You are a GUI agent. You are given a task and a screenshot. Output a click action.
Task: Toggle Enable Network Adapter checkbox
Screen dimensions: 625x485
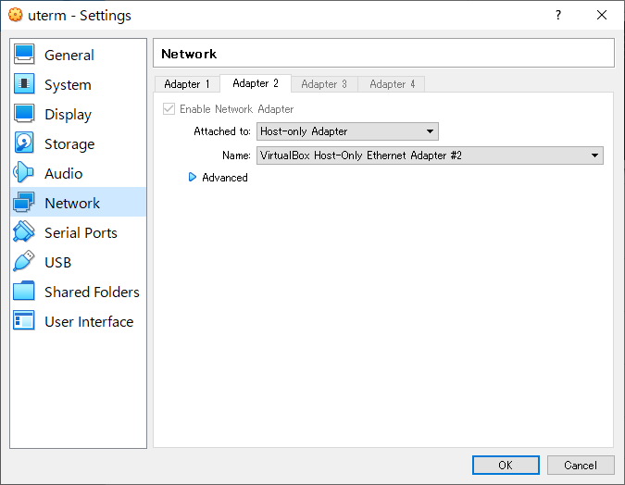[x=169, y=109]
